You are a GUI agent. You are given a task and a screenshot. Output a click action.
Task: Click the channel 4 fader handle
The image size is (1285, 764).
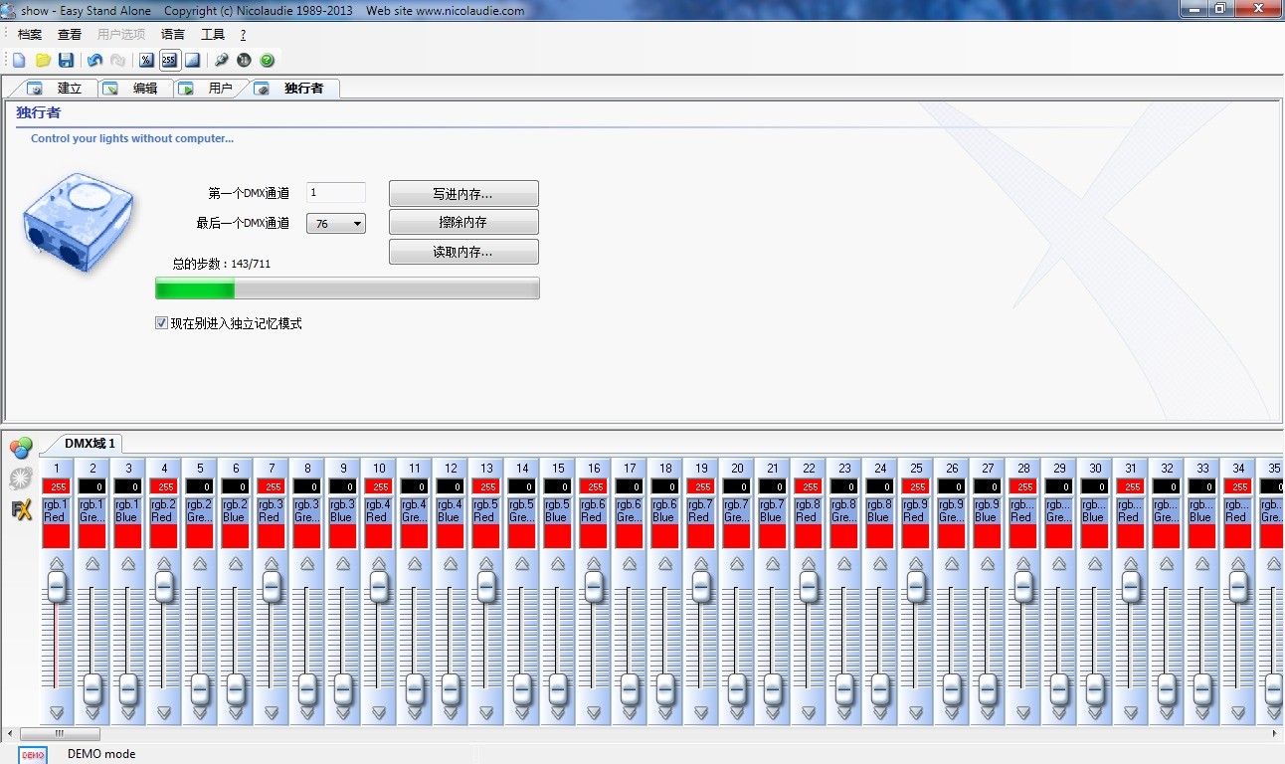164,587
